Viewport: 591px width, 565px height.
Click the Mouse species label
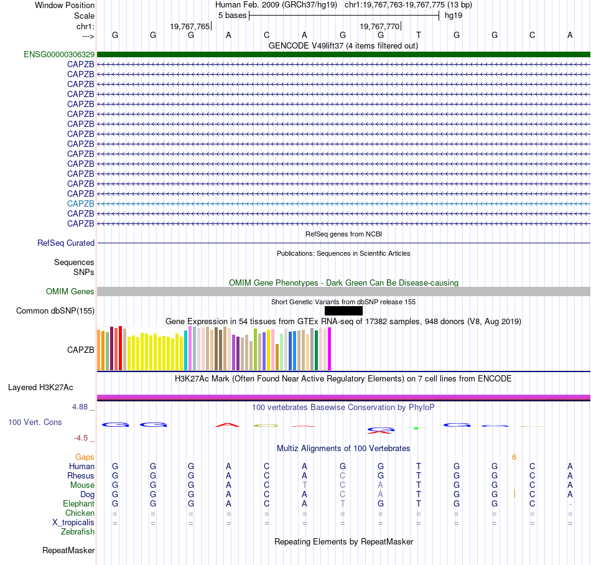click(x=82, y=485)
